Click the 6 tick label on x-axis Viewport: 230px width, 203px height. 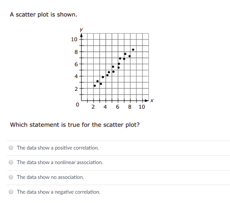(x=118, y=107)
